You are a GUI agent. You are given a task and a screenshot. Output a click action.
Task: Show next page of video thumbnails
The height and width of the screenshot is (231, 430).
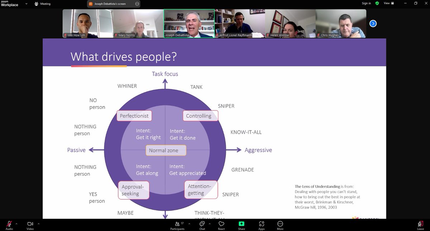(373, 24)
